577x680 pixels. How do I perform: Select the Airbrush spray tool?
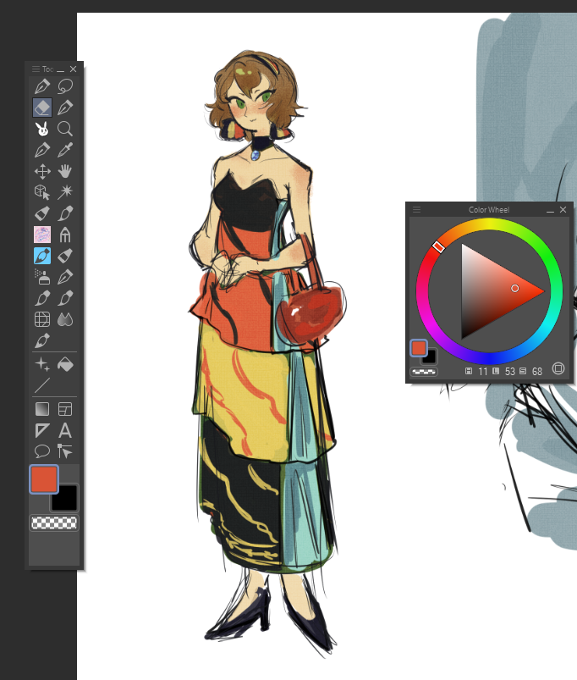coord(42,277)
